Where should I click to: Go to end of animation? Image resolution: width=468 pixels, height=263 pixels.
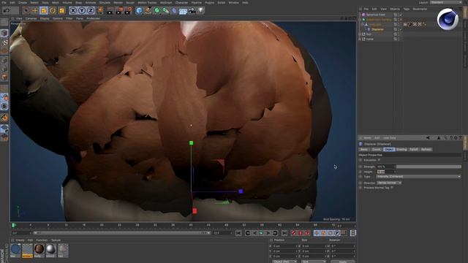pyautogui.click(x=284, y=233)
